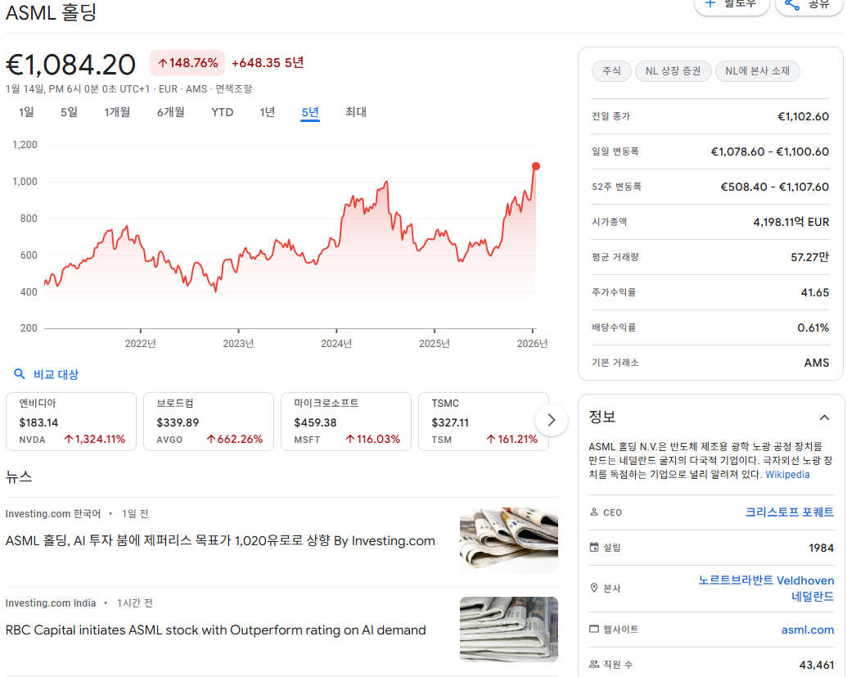Select the 6개월 time range tab

(x=171, y=112)
